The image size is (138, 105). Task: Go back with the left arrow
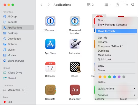(x=42, y=5)
